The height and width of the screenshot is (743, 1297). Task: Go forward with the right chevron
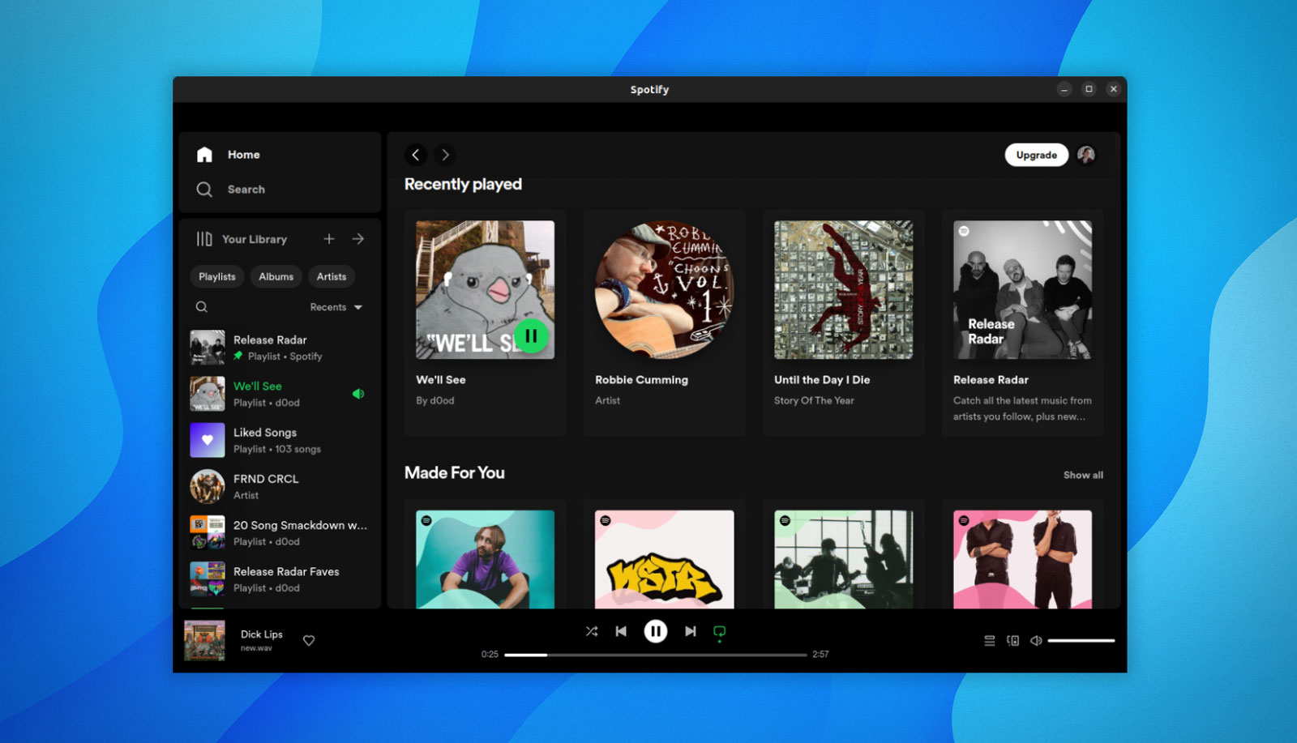point(445,155)
